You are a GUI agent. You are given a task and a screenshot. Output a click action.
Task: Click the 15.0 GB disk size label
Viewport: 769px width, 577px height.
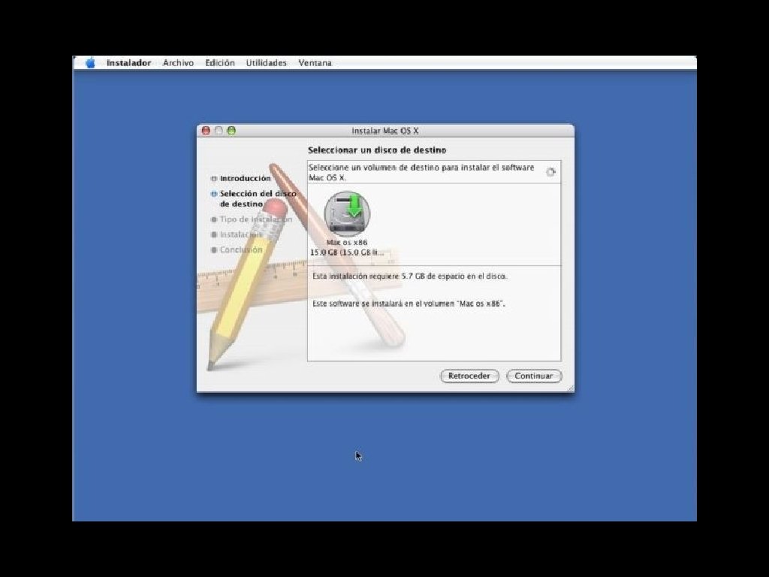347,252
